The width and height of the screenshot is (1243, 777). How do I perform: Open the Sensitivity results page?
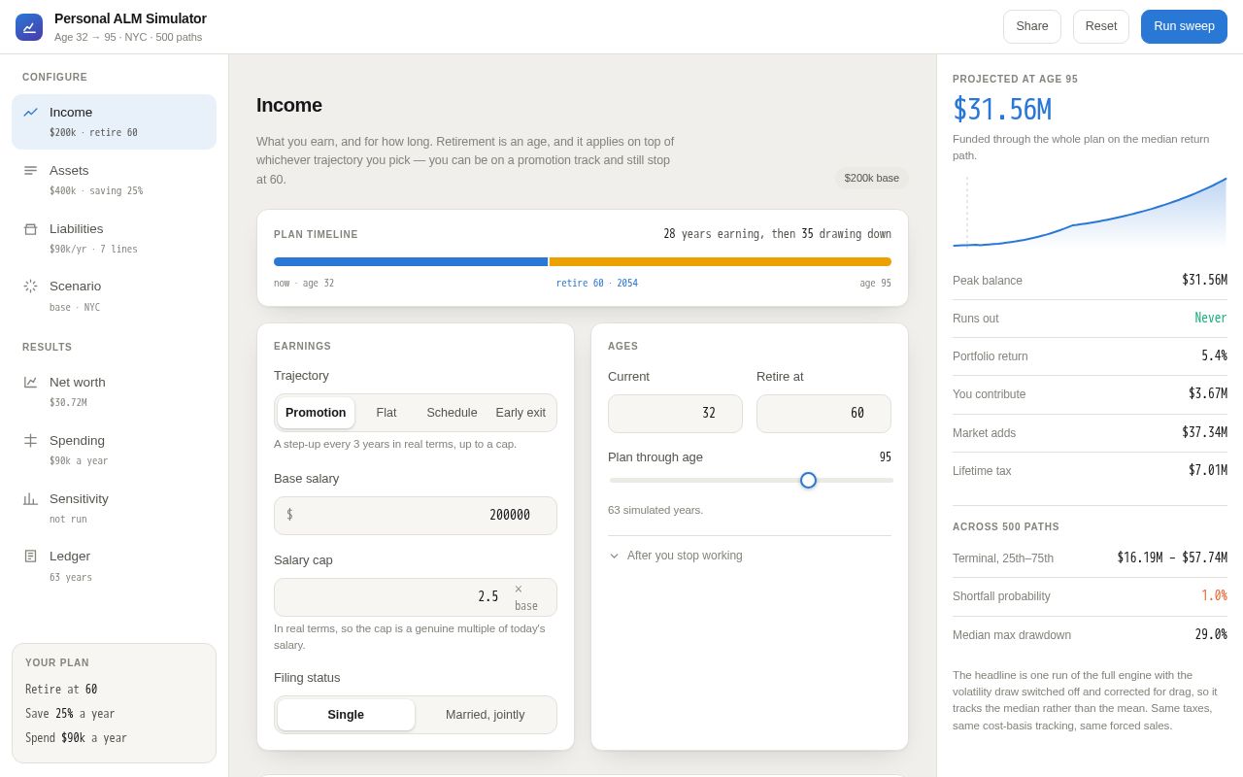(x=114, y=508)
